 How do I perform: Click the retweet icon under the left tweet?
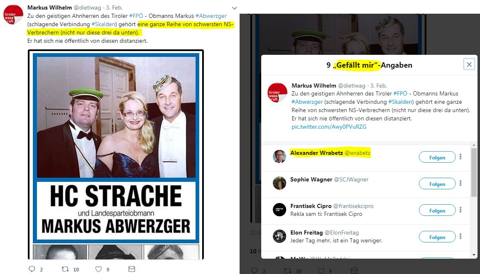click(65, 269)
